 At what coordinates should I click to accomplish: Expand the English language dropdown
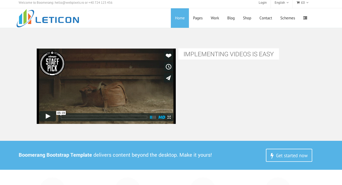282,3
